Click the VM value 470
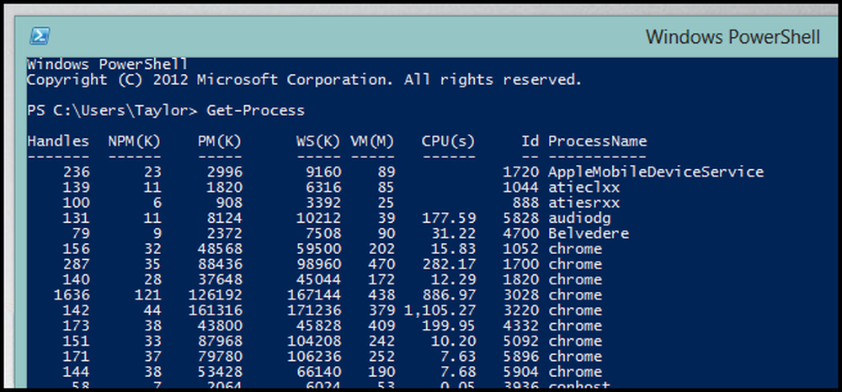Viewport: 842px width, 392px height. (x=381, y=264)
